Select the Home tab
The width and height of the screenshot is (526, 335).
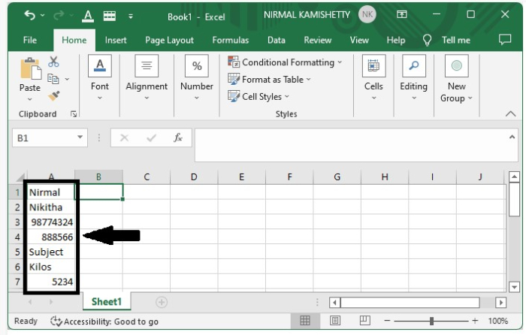pos(74,41)
